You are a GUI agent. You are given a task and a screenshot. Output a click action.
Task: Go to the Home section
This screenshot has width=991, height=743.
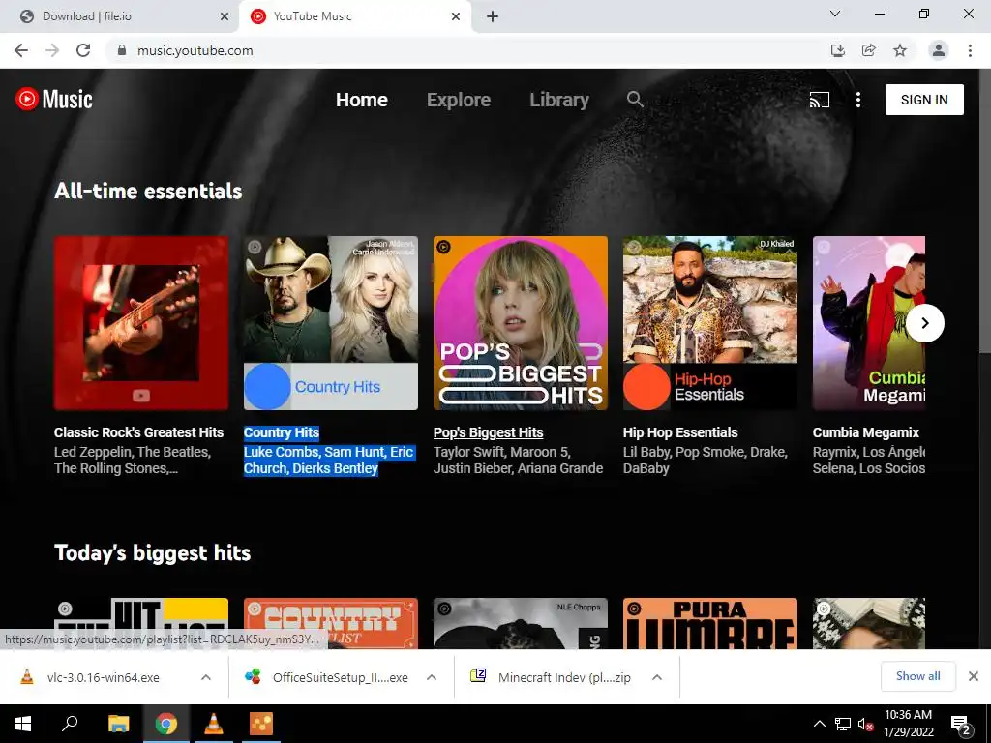pos(362,100)
